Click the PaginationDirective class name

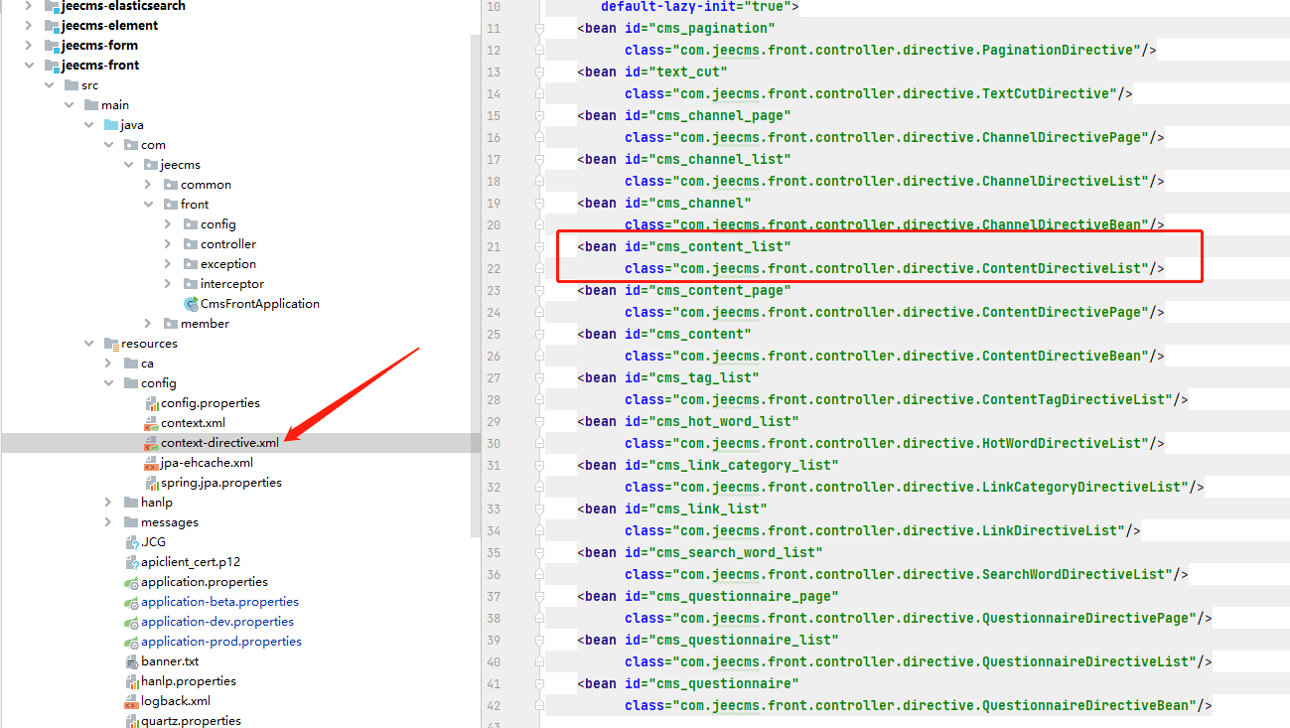(1058, 50)
